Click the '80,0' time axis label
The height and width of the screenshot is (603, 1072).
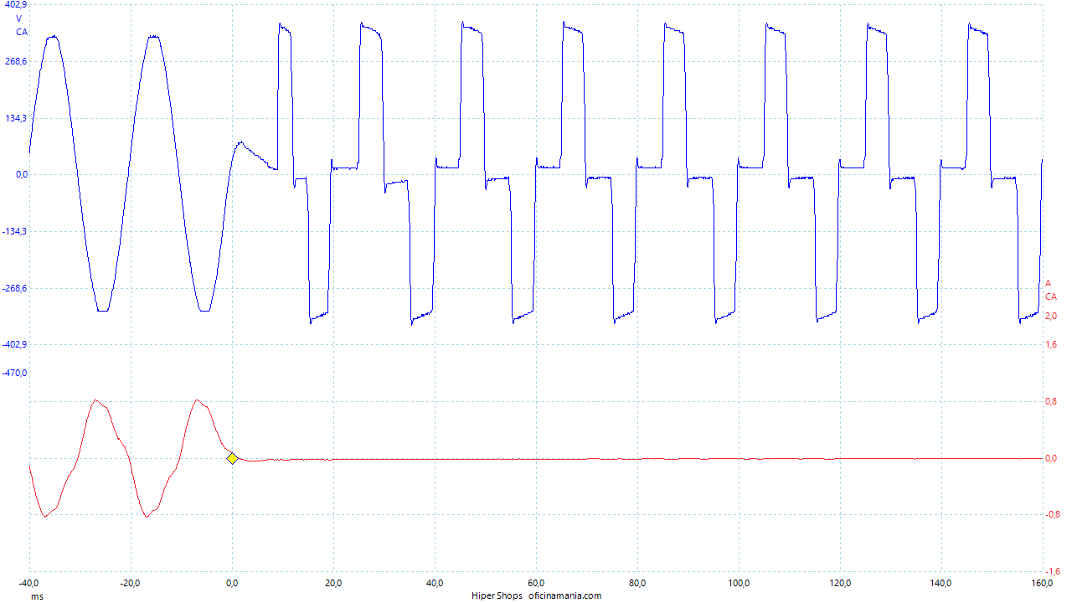(637, 583)
